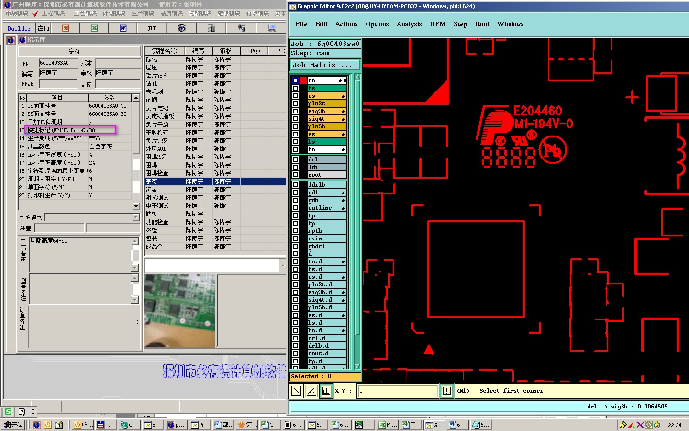Click the quick launch clock icon in taskbar
The height and width of the screenshot is (431, 689).
click(x=48, y=425)
